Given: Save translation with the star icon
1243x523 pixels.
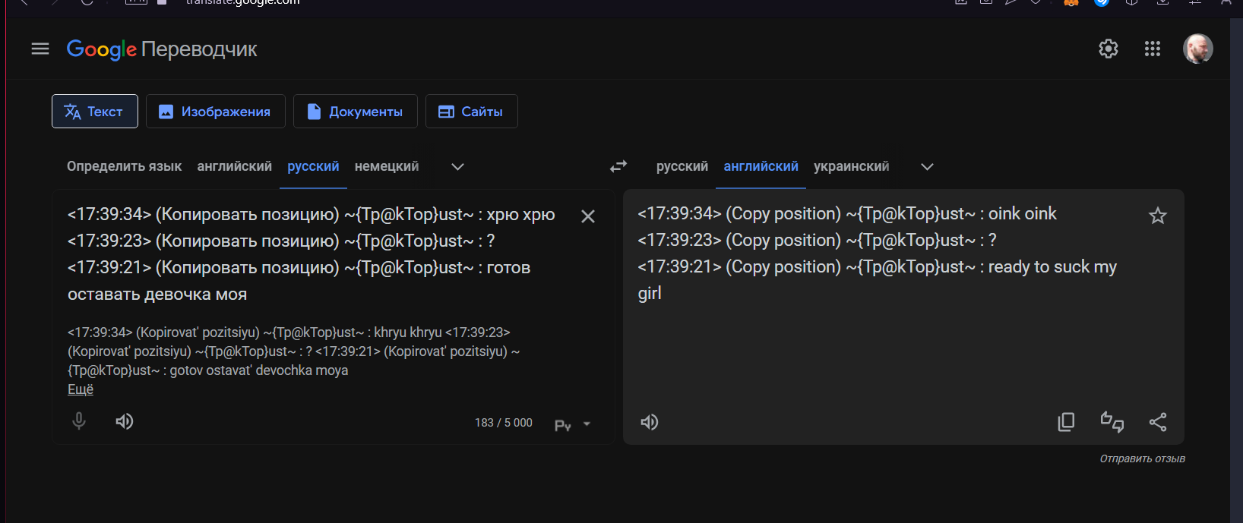Looking at the screenshot, I should [x=1157, y=216].
